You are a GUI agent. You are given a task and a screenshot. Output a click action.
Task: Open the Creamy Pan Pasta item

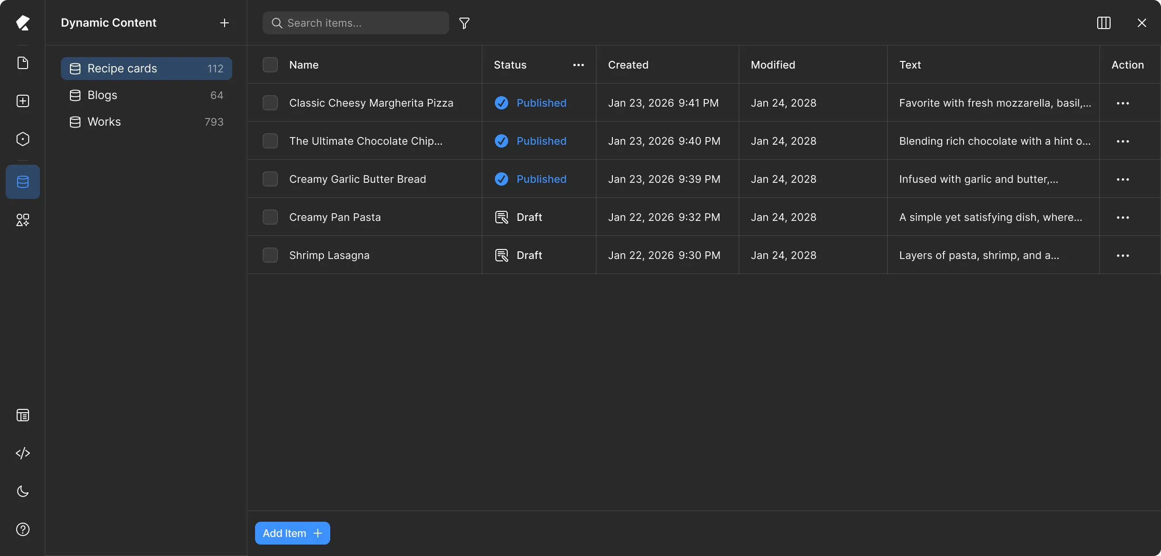(x=335, y=217)
